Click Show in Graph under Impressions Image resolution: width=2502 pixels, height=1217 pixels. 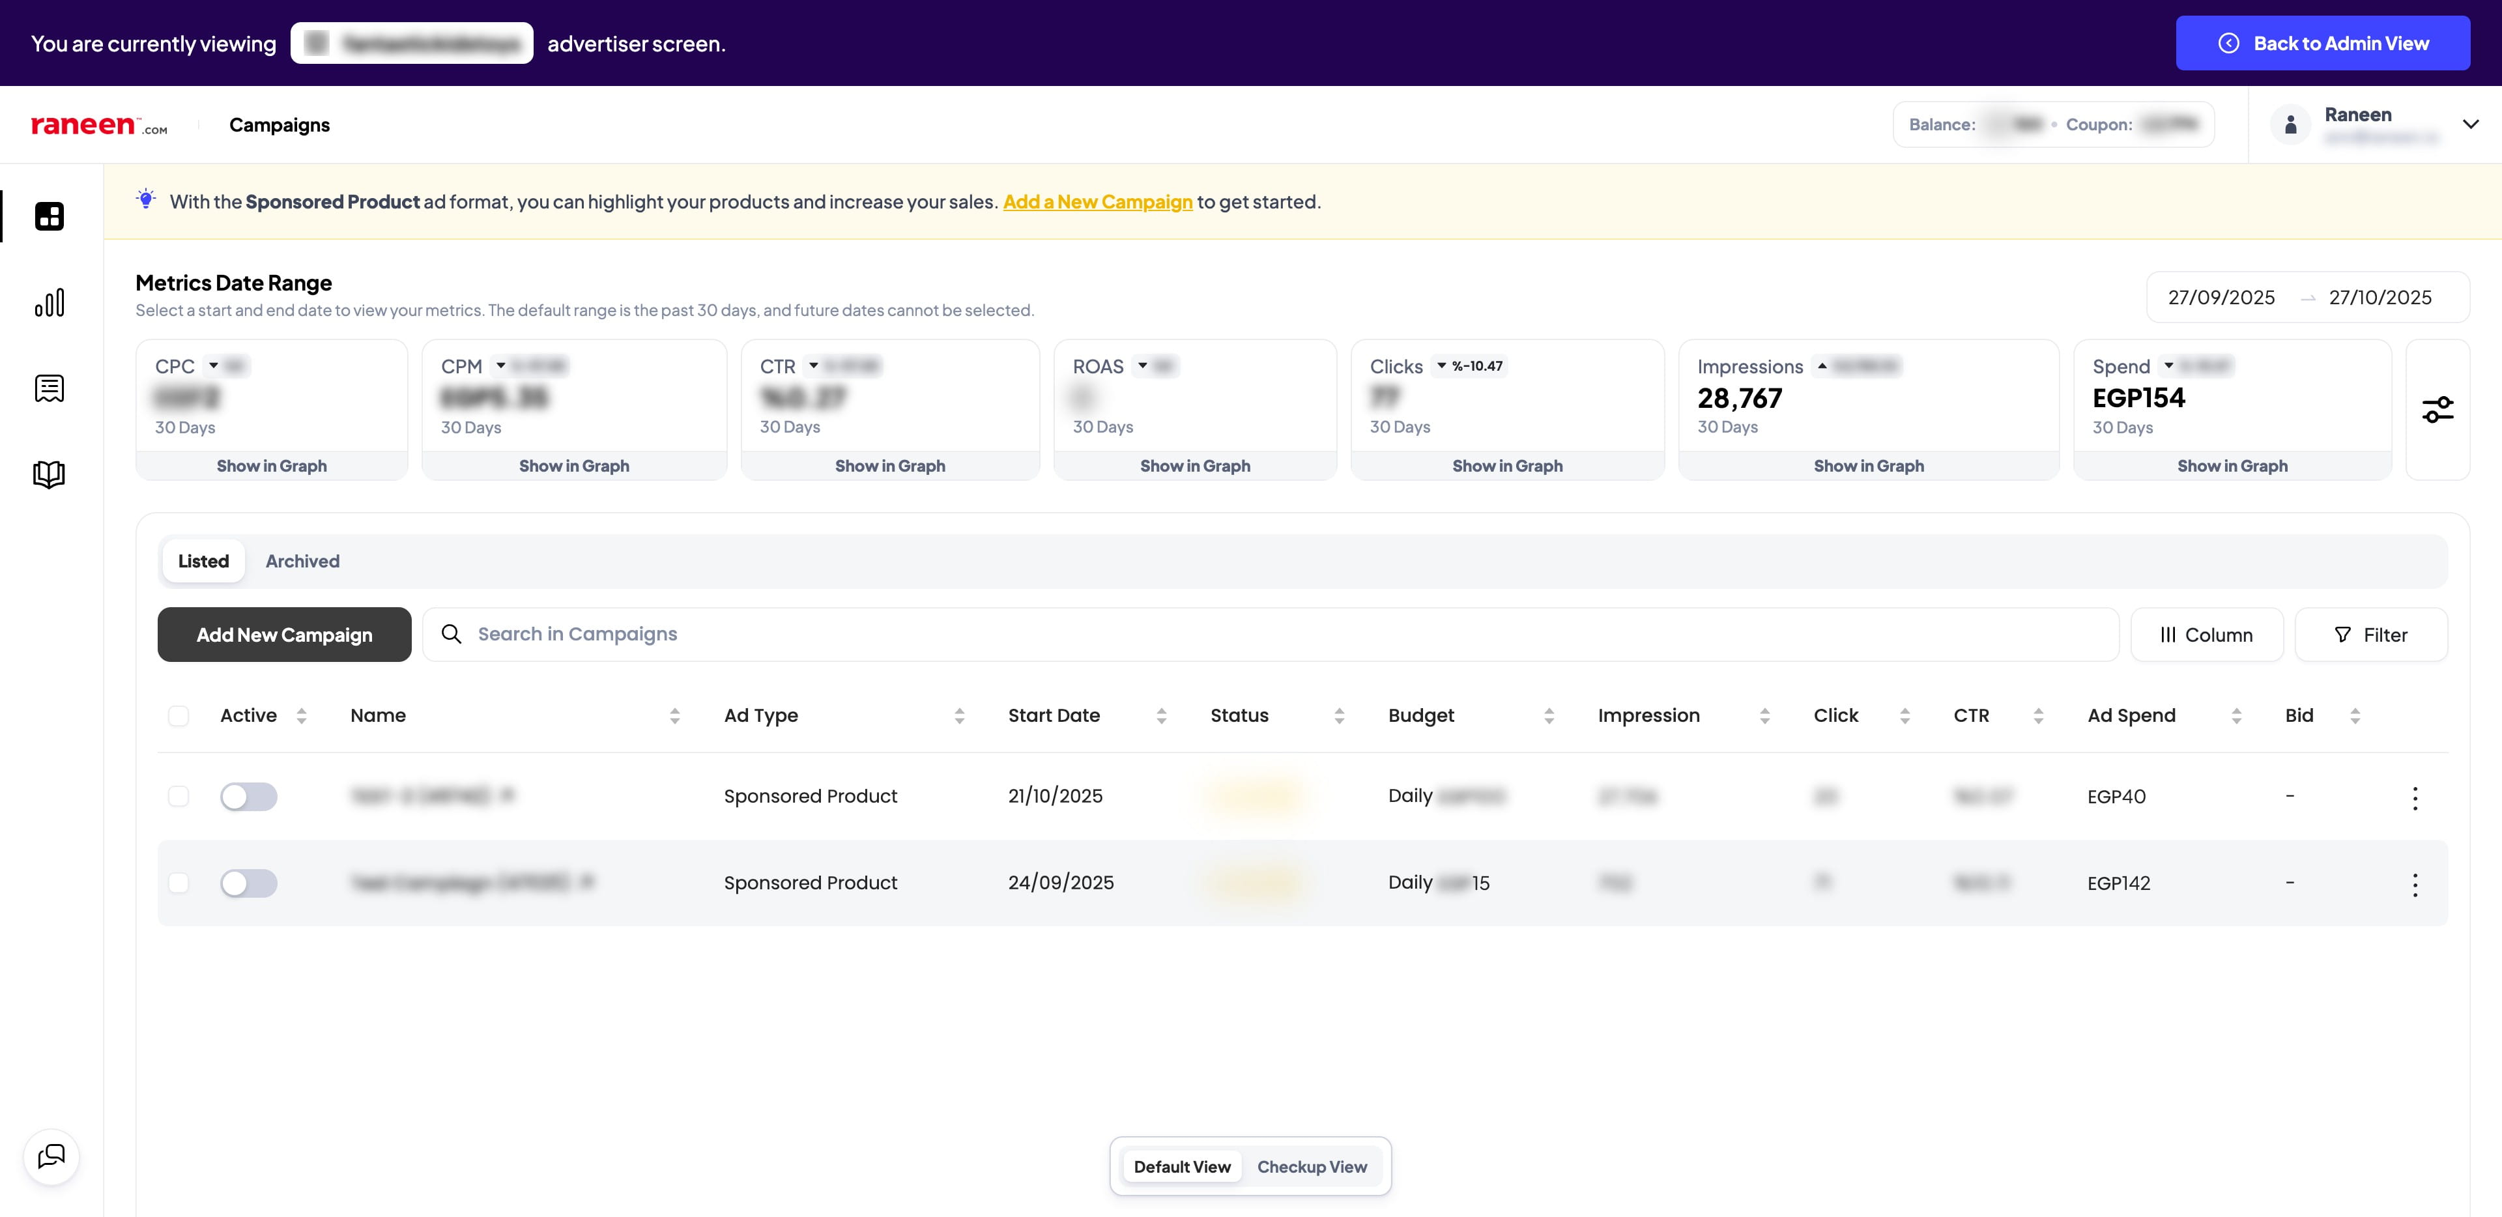point(1868,466)
